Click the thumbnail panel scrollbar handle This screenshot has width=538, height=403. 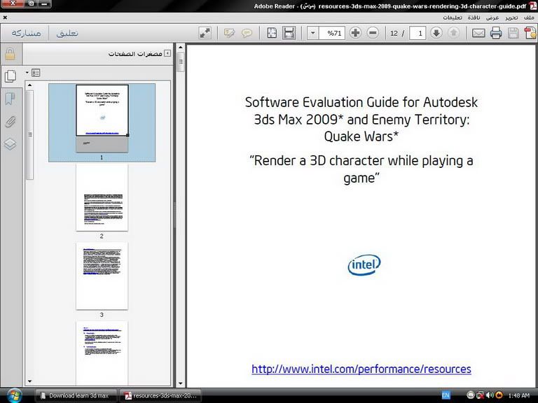[x=30, y=134]
